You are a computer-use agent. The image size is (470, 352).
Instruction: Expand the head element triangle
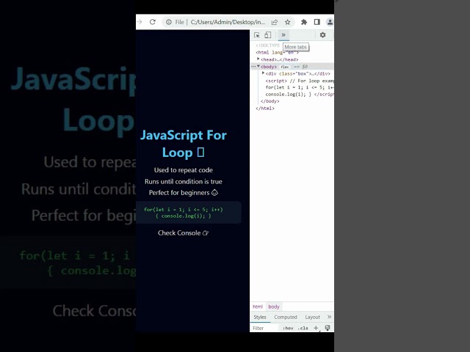click(x=258, y=59)
